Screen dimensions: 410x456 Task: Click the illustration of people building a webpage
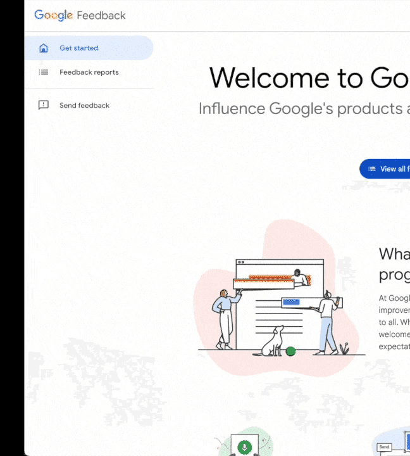point(280,298)
